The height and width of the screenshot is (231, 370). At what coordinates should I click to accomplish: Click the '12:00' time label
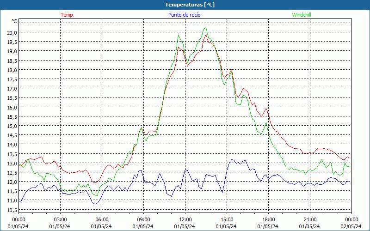pos(185,220)
